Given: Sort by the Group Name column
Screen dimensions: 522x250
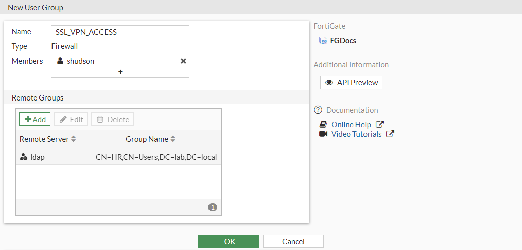Looking at the screenshot, I should [173, 139].
